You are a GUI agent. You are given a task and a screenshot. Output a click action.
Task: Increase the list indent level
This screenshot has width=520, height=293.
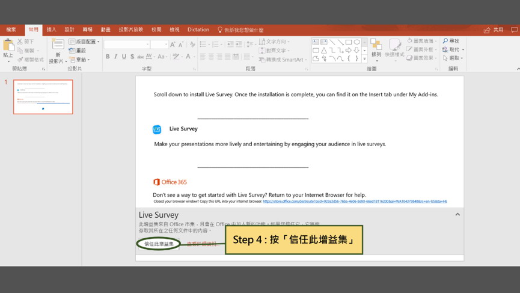pos(239,44)
